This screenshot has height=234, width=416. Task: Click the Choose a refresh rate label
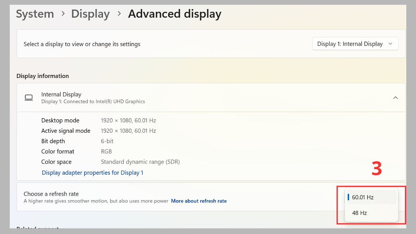click(51, 194)
